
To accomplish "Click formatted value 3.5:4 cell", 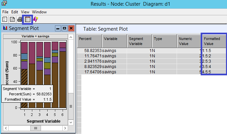I will tap(214, 67).
